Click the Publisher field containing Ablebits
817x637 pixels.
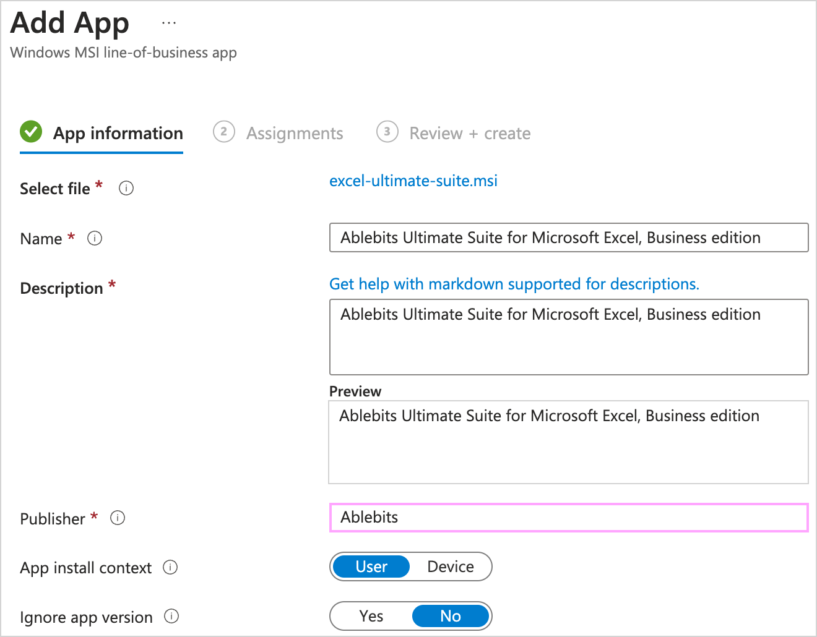pos(569,518)
